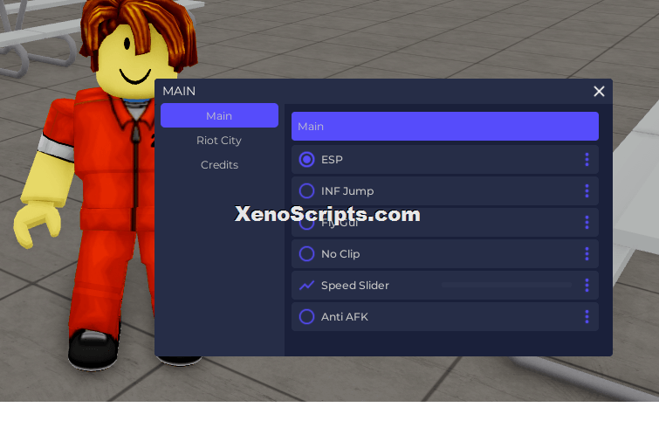Enable the Anti AFK circle
This screenshot has width=659, height=428.
[306, 316]
